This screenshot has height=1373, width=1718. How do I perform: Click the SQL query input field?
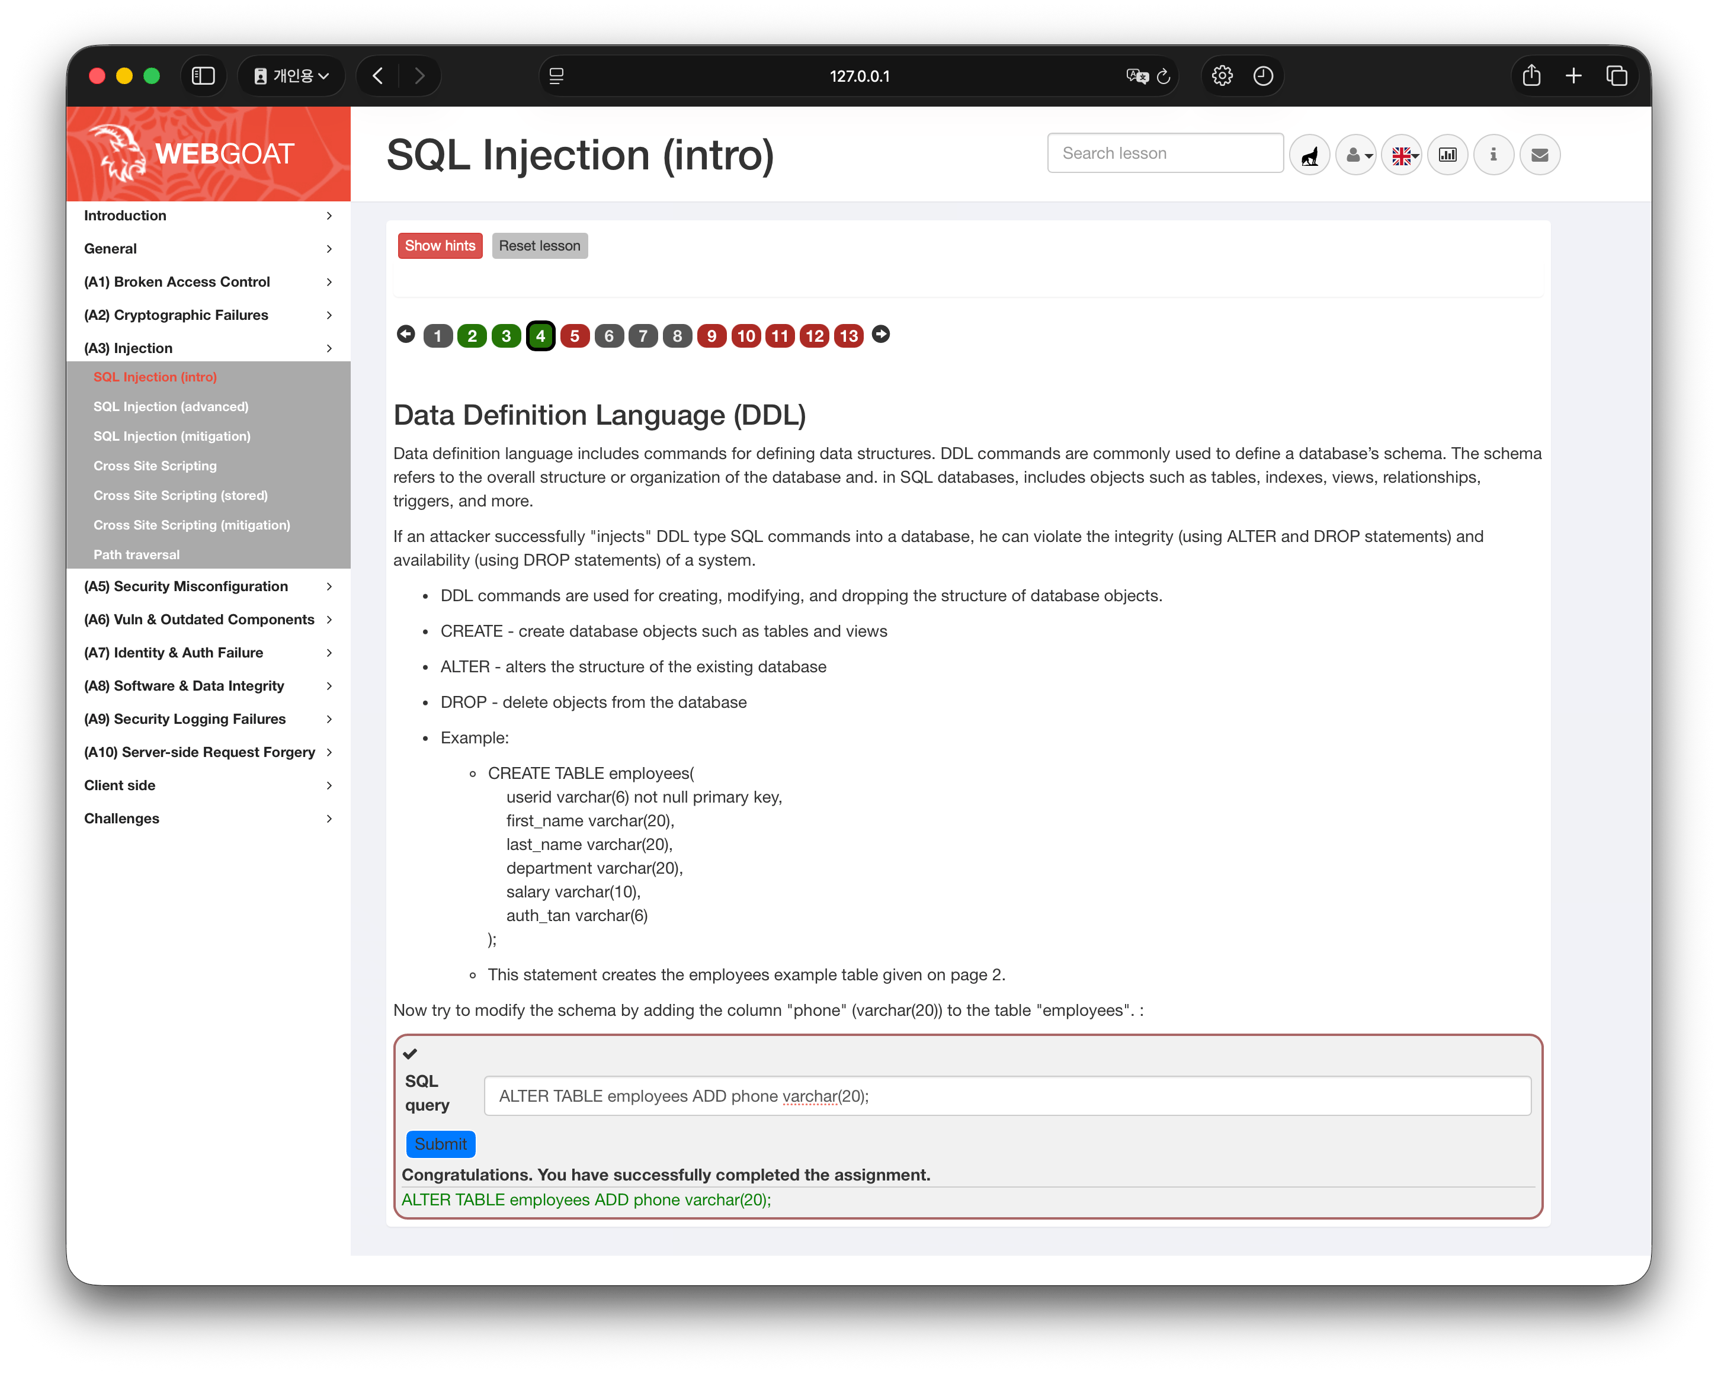point(1007,1096)
